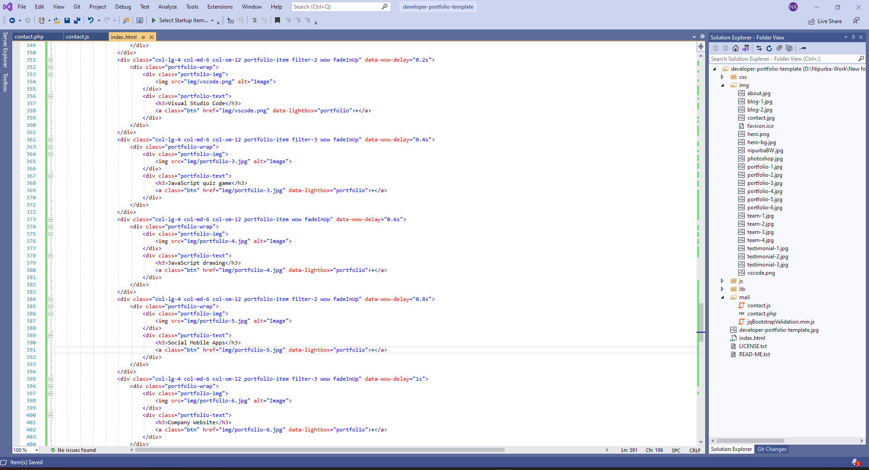Expand the css folder in Solution Explorer
The width and height of the screenshot is (869, 470).
click(x=722, y=77)
